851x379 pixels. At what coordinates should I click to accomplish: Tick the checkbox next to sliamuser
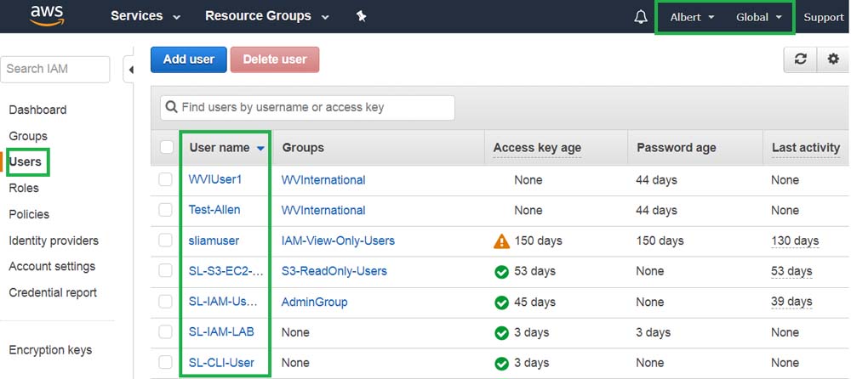[165, 241]
